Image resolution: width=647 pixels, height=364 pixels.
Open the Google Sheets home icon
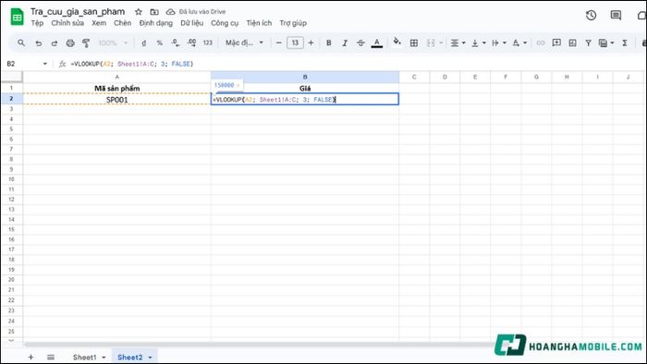[x=17, y=17]
